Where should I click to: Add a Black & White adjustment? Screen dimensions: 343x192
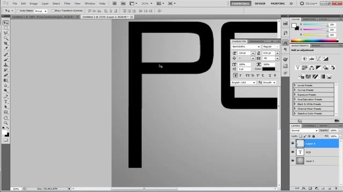(318, 68)
